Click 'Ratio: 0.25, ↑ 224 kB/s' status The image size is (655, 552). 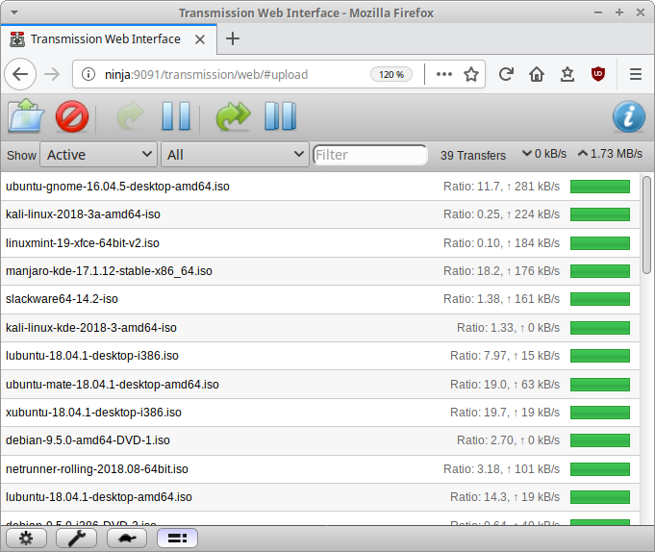point(501,214)
